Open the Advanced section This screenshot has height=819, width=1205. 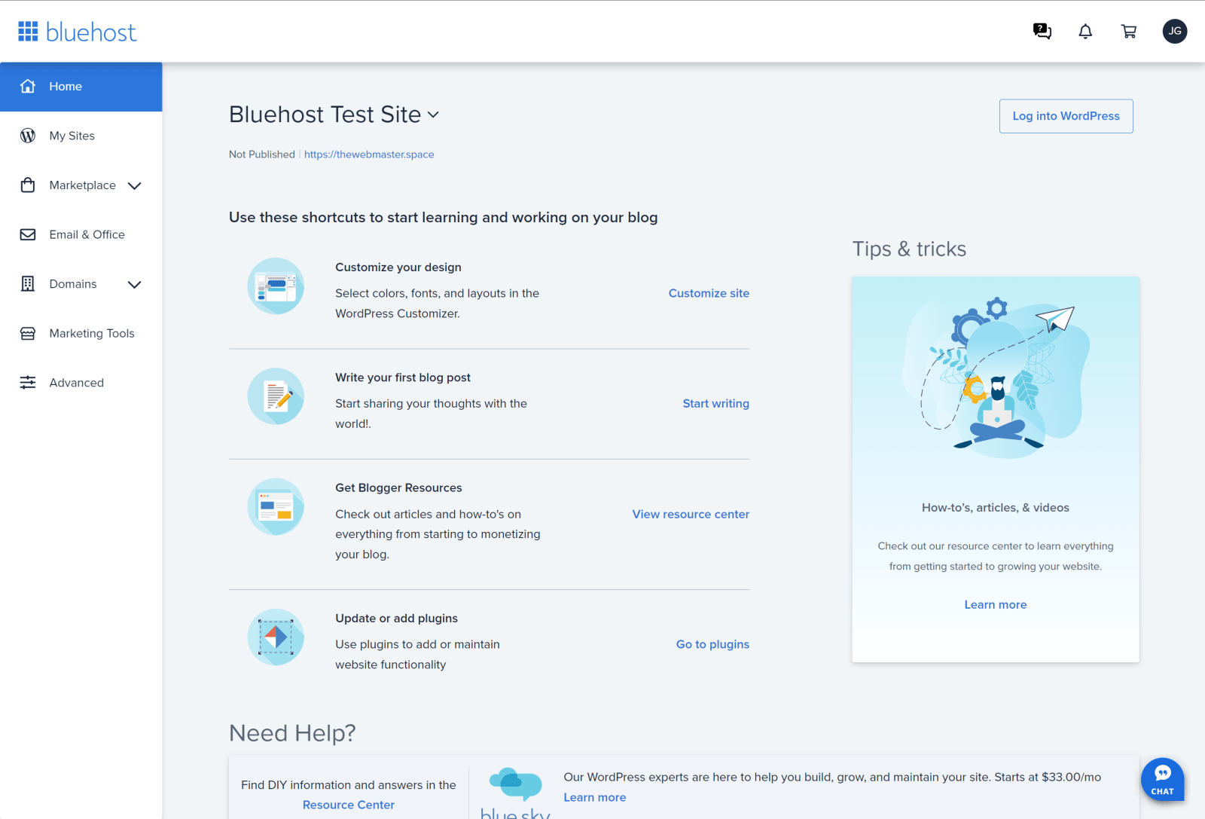tap(81, 383)
